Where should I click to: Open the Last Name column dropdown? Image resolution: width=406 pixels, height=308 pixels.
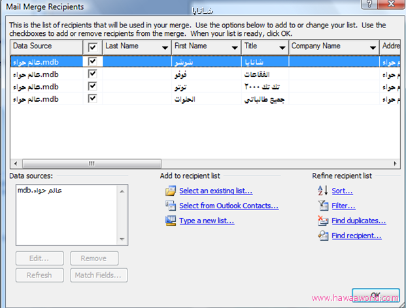click(164, 47)
